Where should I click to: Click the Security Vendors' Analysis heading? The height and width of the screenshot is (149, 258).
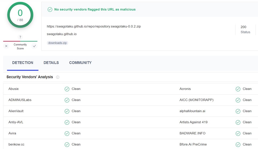tap(30, 77)
